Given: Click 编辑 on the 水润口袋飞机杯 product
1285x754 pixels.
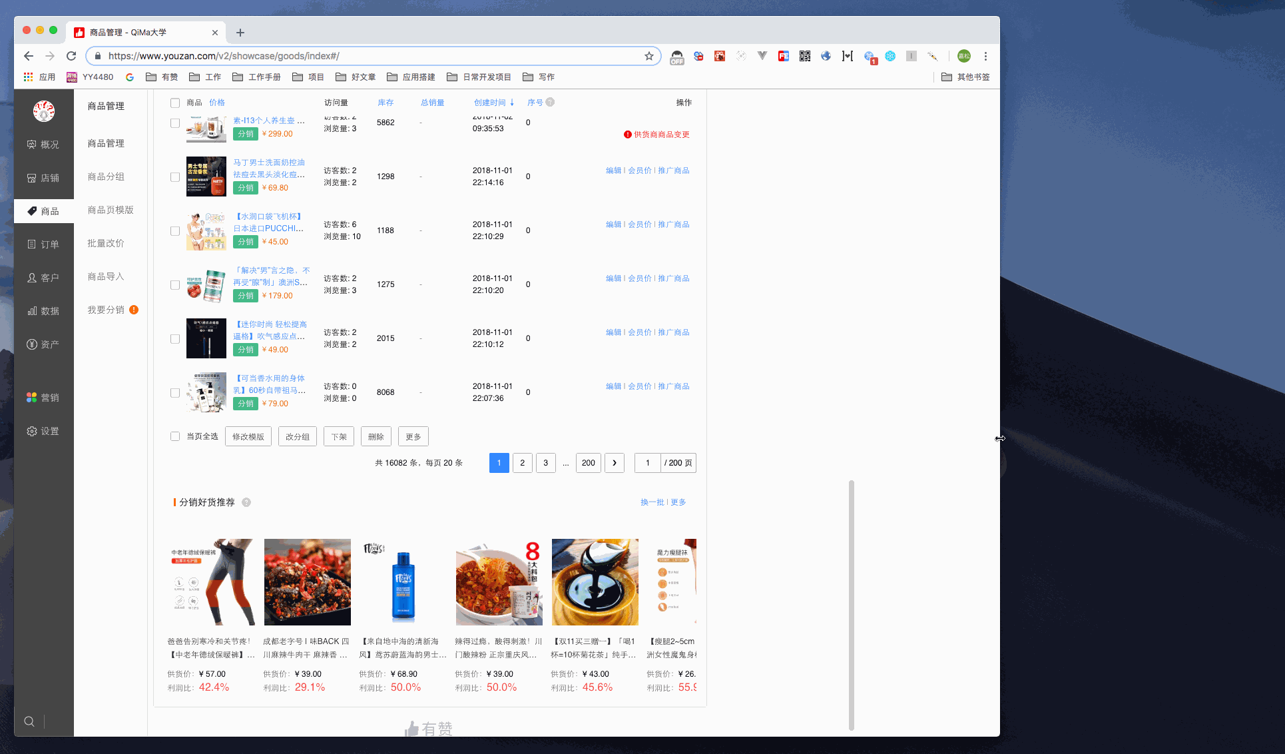Looking at the screenshot, I should 613,224.
